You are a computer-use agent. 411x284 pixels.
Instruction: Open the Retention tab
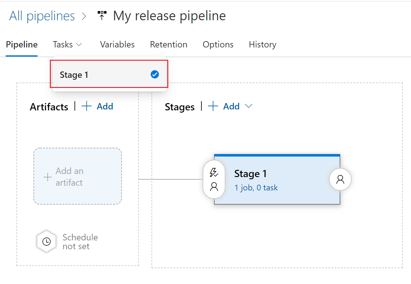(x=169, y=45)
